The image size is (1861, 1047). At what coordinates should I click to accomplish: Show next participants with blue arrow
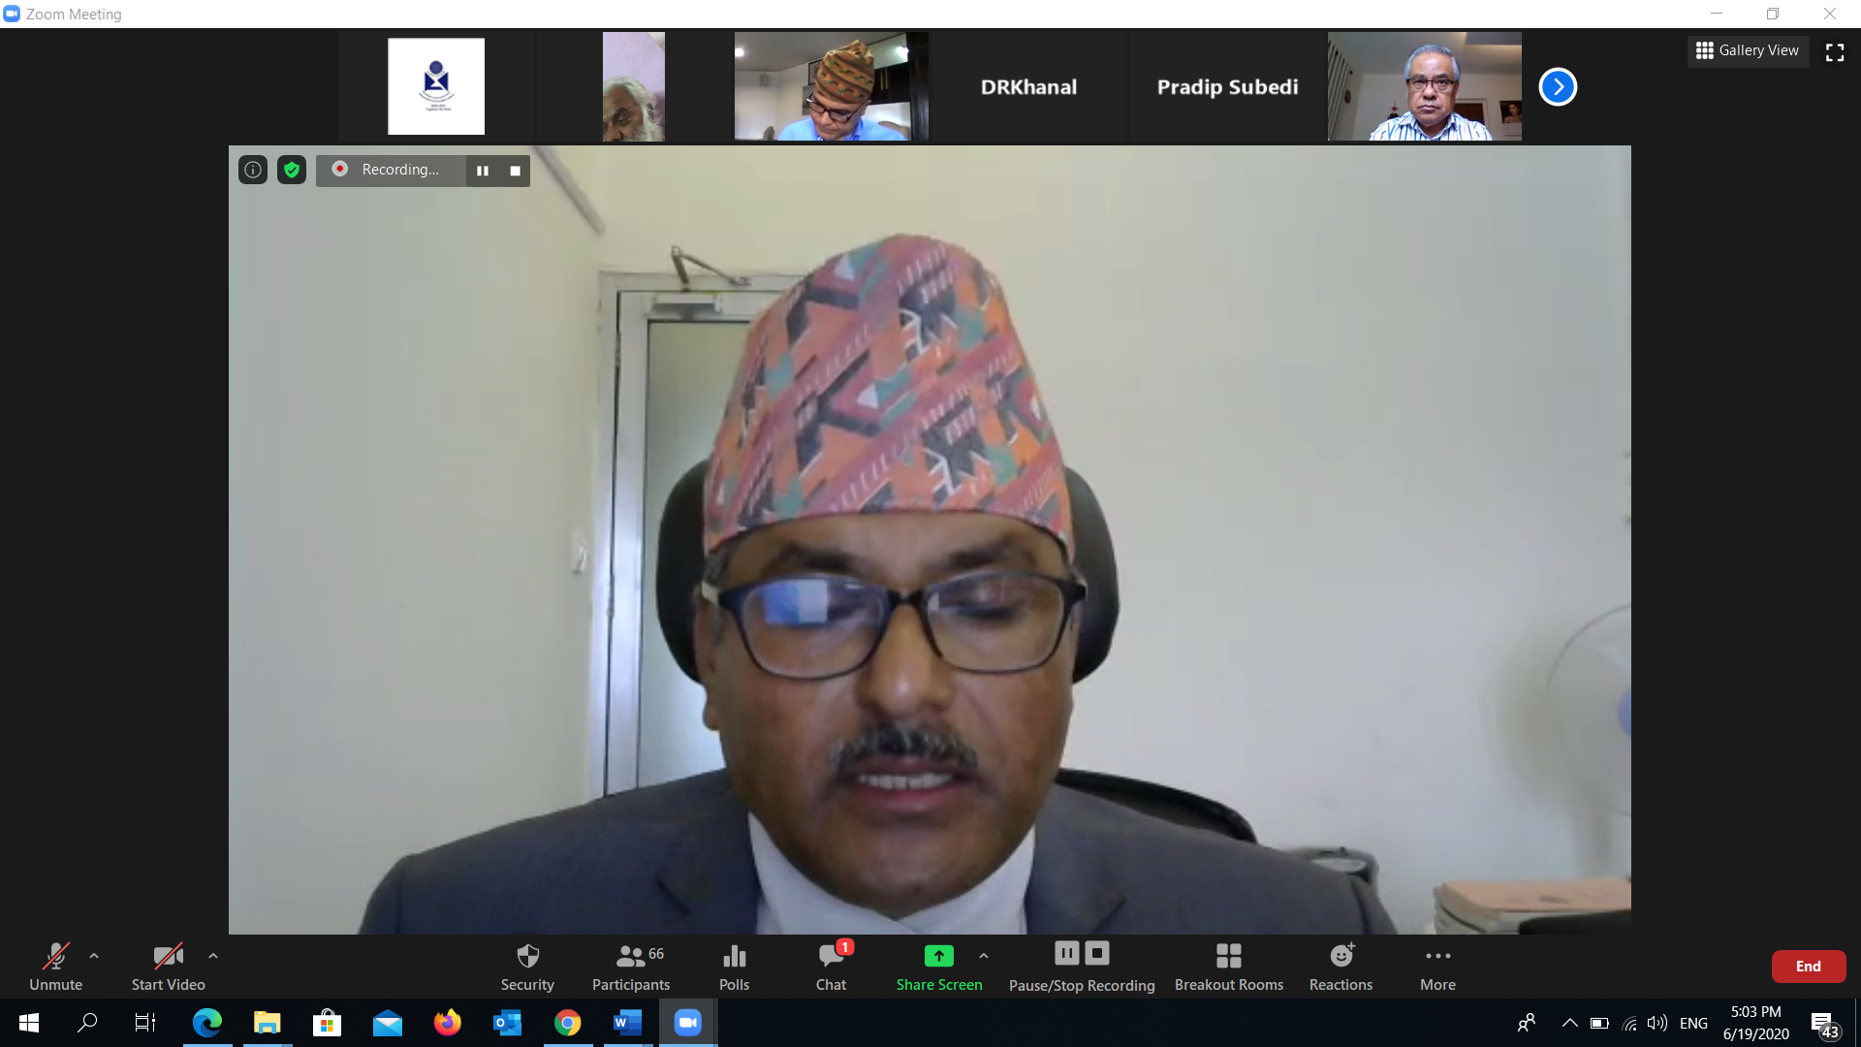(1558, 87)
